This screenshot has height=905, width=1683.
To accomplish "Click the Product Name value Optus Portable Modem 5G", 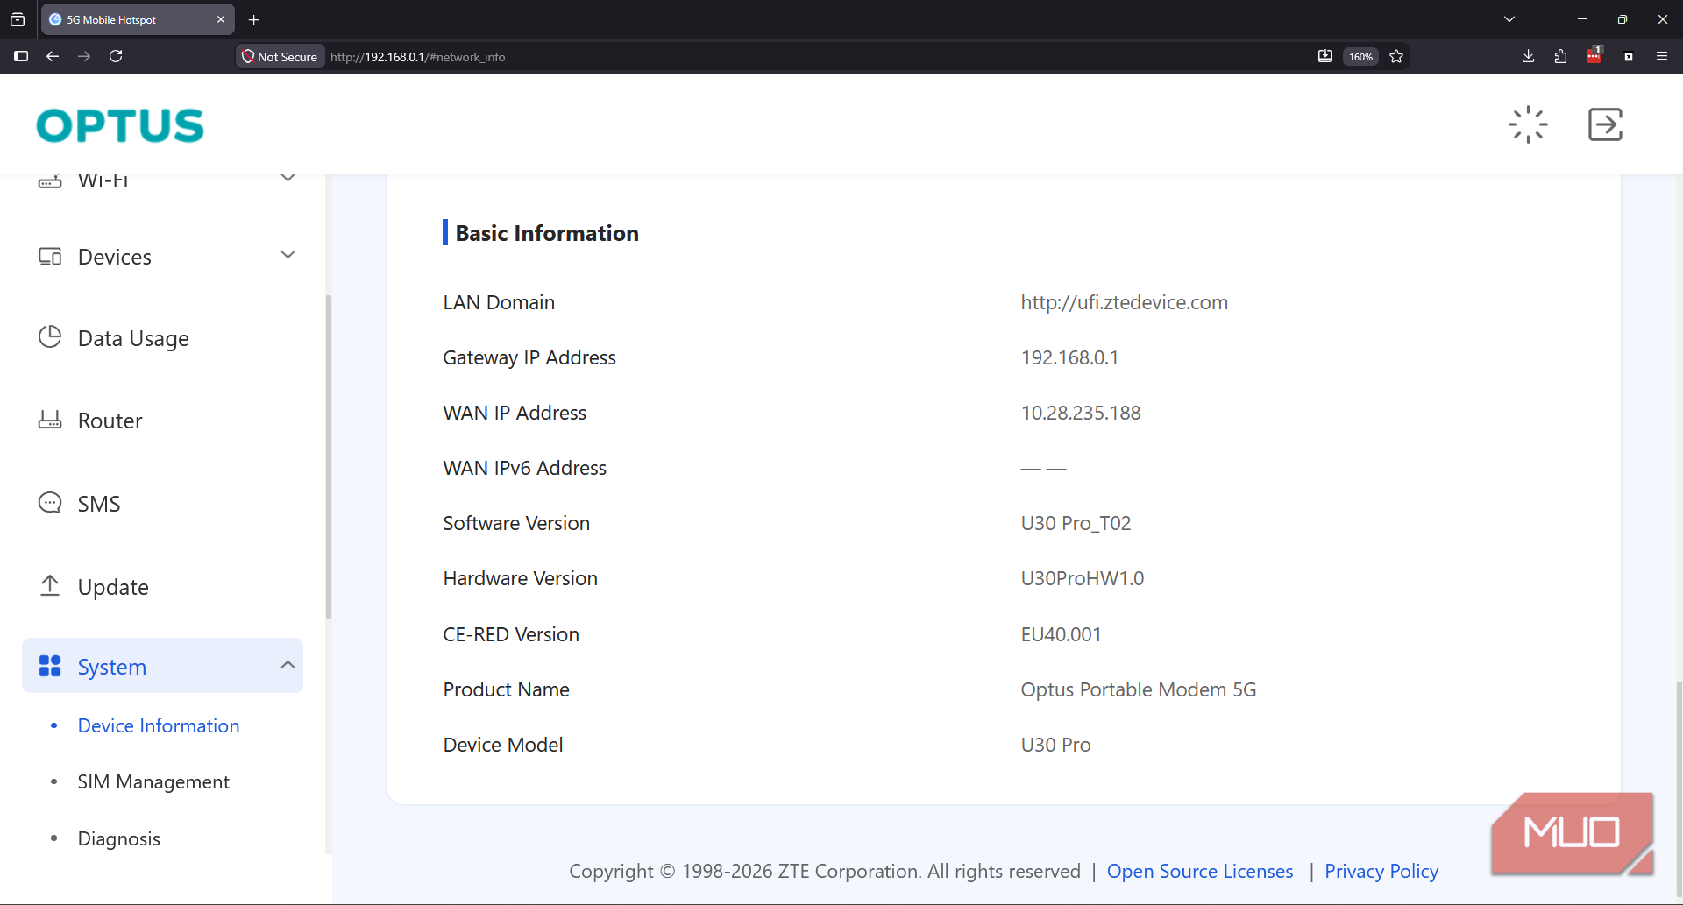I will pos(1138,689).
